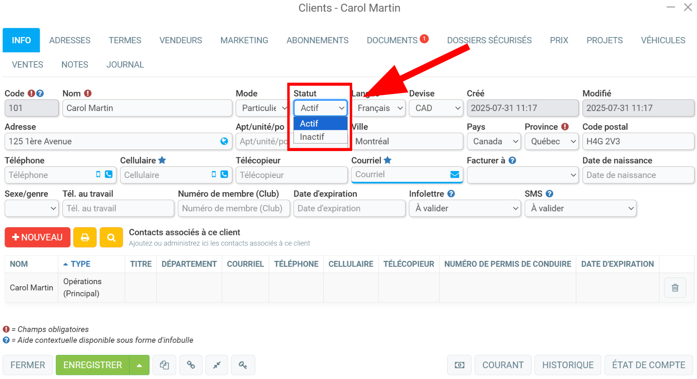The image size is (697, 379).
Task: Click the envelope icon in the Courriel field
Action: coord(455,175)
